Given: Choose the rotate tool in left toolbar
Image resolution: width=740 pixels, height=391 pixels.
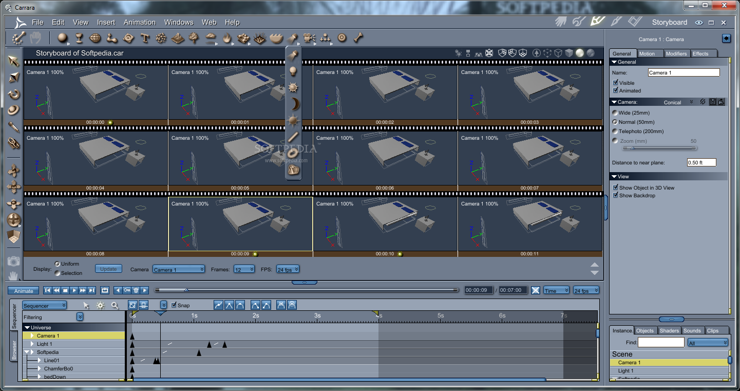Looking at the screenshot, I should tap(14, 94).
